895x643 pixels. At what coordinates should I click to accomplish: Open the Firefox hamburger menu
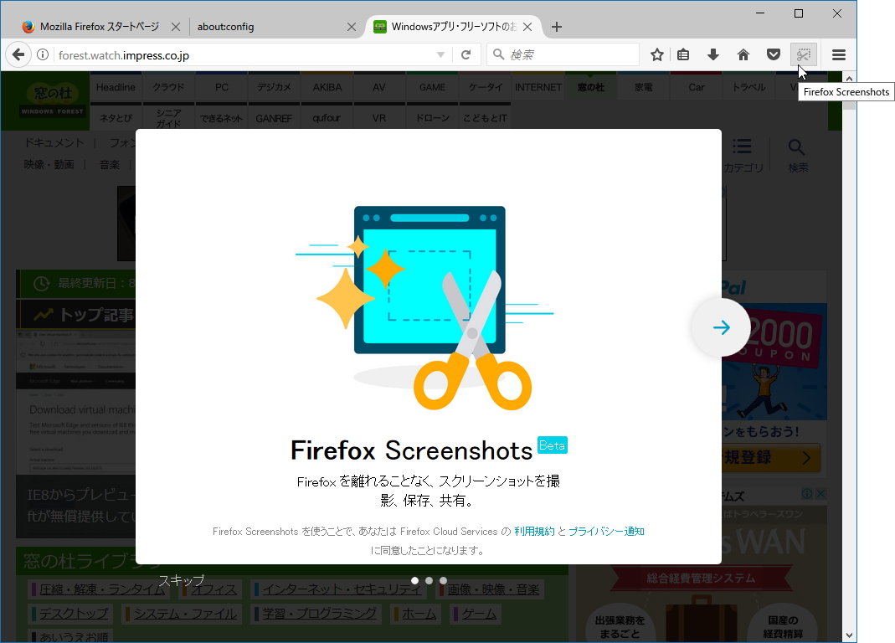pyautogui.click(x=838, y=54)
